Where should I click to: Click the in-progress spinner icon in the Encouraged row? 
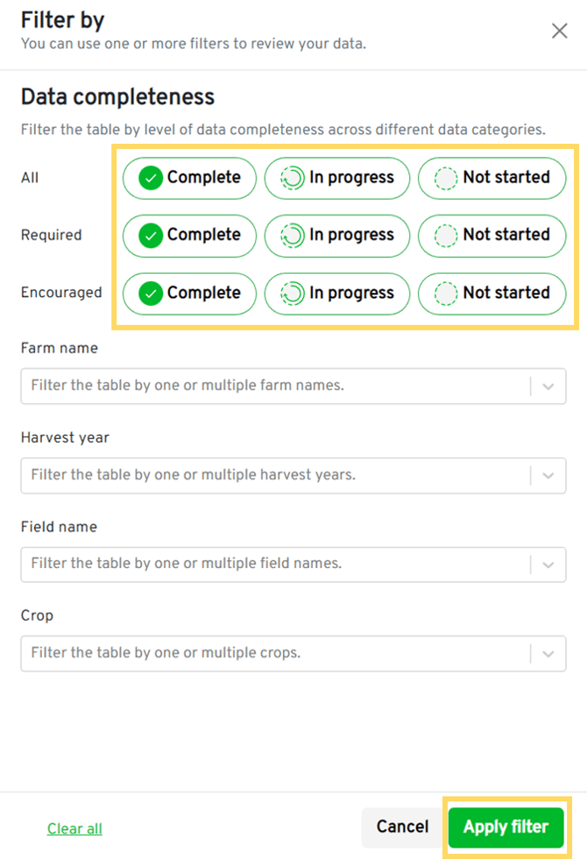point(292,294)
